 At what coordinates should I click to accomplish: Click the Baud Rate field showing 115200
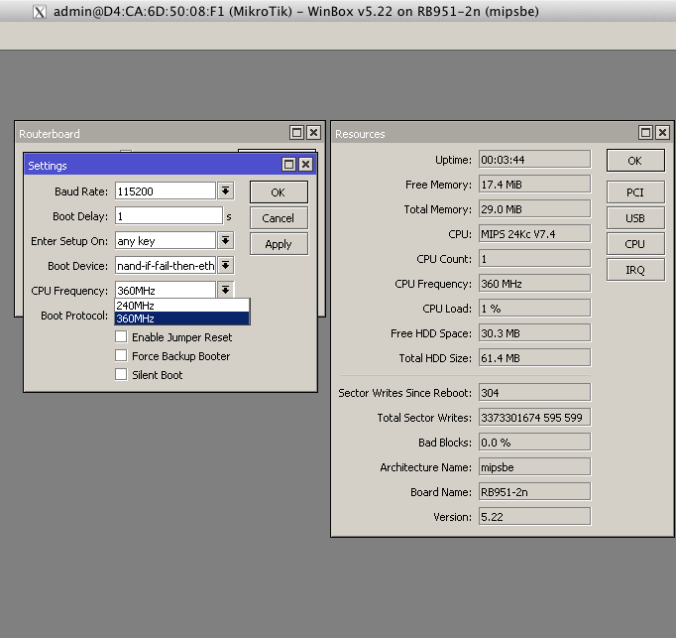(166, 191)
